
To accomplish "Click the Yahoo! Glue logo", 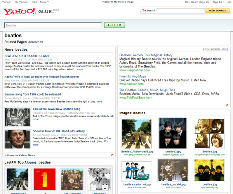I will [x=31, y=11].
